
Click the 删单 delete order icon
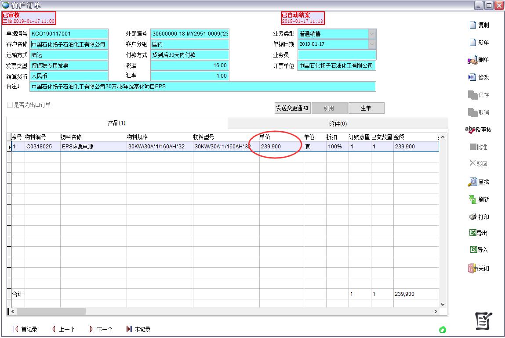click(472, 60)
